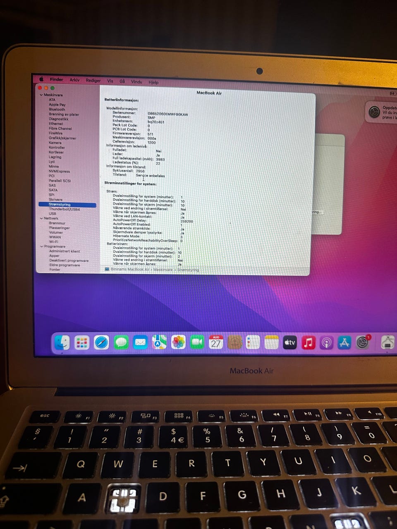This screenshot has height=529, width=397.
Task: Open the Music app in Dock
Action: (308, 342)
